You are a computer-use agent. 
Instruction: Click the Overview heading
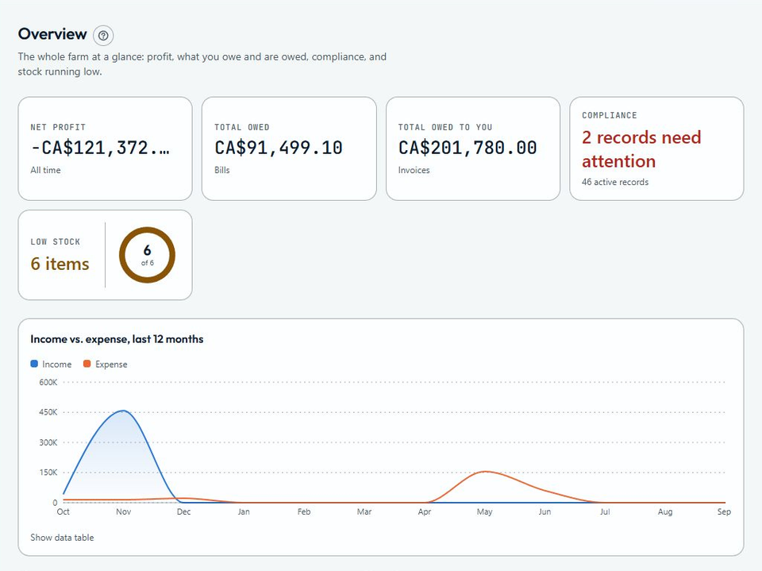click(x=52, y=34)
